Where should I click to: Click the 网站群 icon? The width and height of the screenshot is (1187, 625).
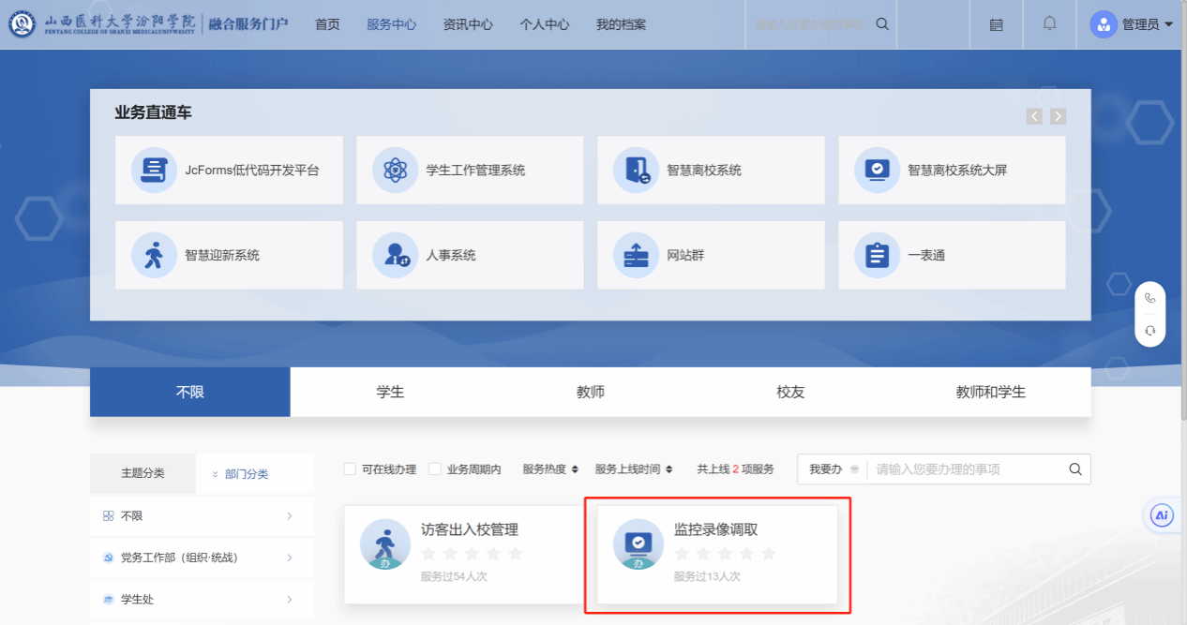pos(636,255)
